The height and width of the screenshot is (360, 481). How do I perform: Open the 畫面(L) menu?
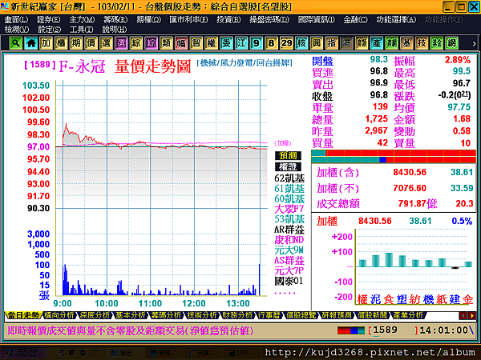pos(16,20)
